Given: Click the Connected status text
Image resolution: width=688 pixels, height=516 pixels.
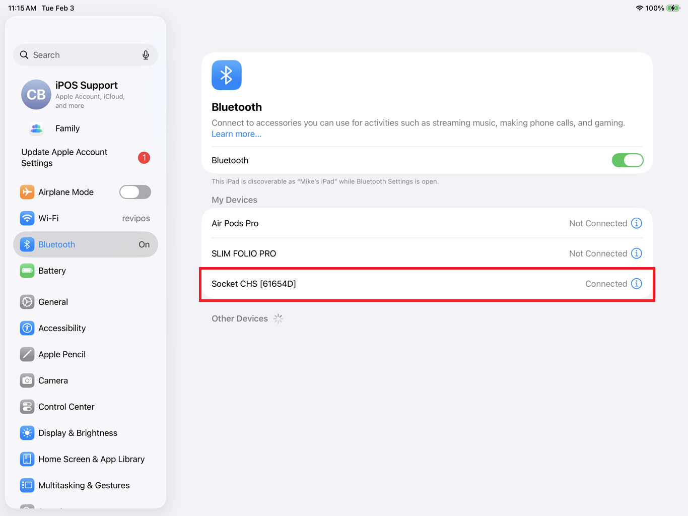Looking at the screenshot, I should [x=606, y=284].
